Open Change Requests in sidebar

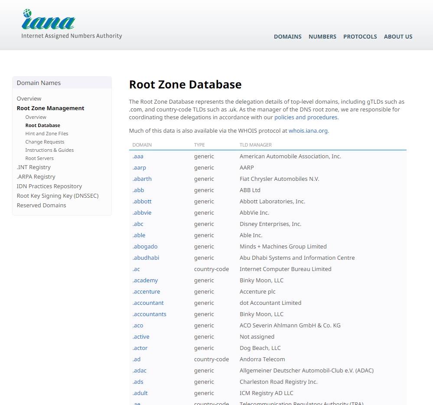tap(45, 142)
